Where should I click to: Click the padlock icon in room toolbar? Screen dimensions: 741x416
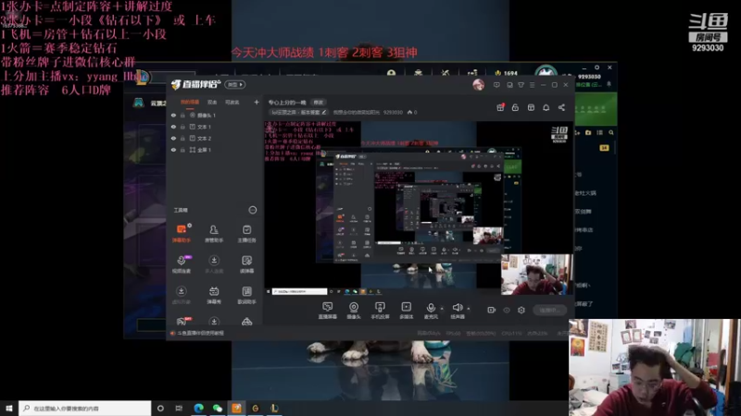(515, 107)
